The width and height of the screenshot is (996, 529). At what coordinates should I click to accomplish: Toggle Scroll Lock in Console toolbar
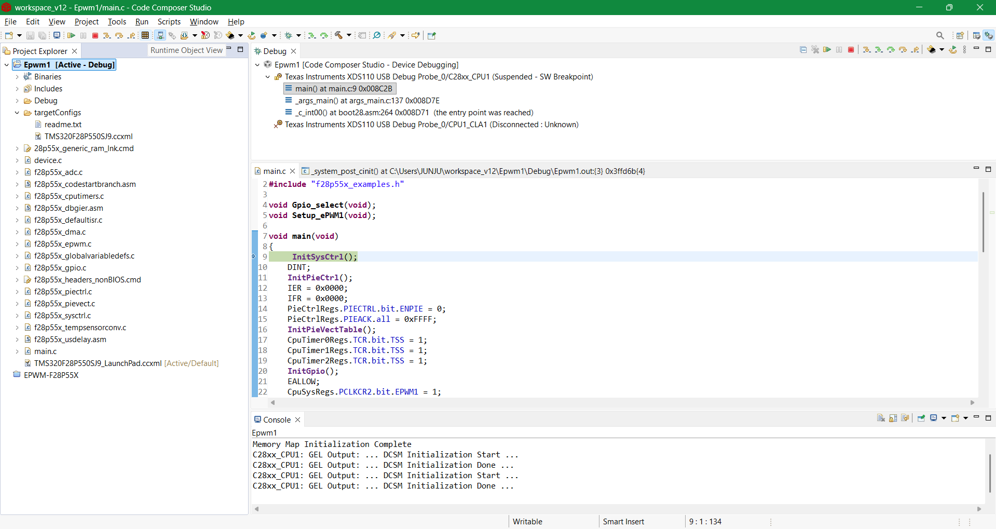893,418
